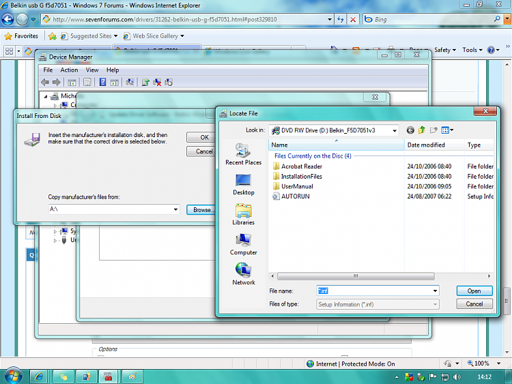Screen dimensions: 512x384
Task: Click OK in Install From Disk dialog
Action: 201,137
